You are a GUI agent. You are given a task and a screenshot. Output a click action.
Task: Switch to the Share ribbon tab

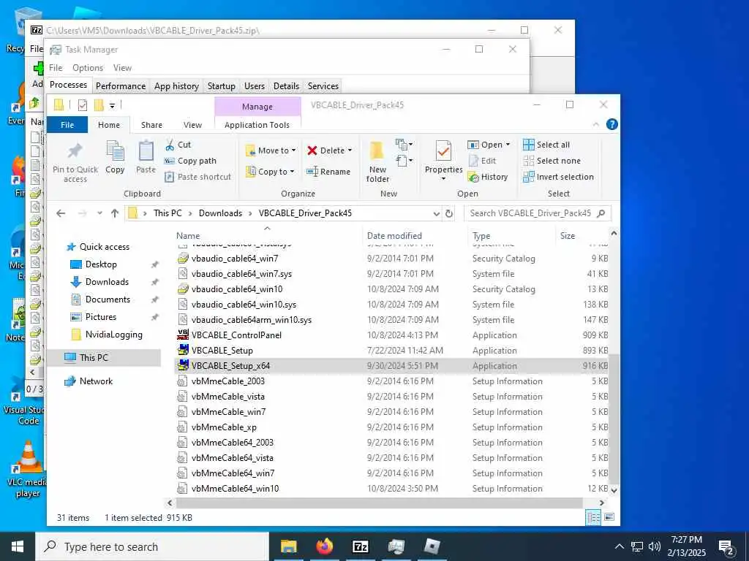click(x=151, y=125)
